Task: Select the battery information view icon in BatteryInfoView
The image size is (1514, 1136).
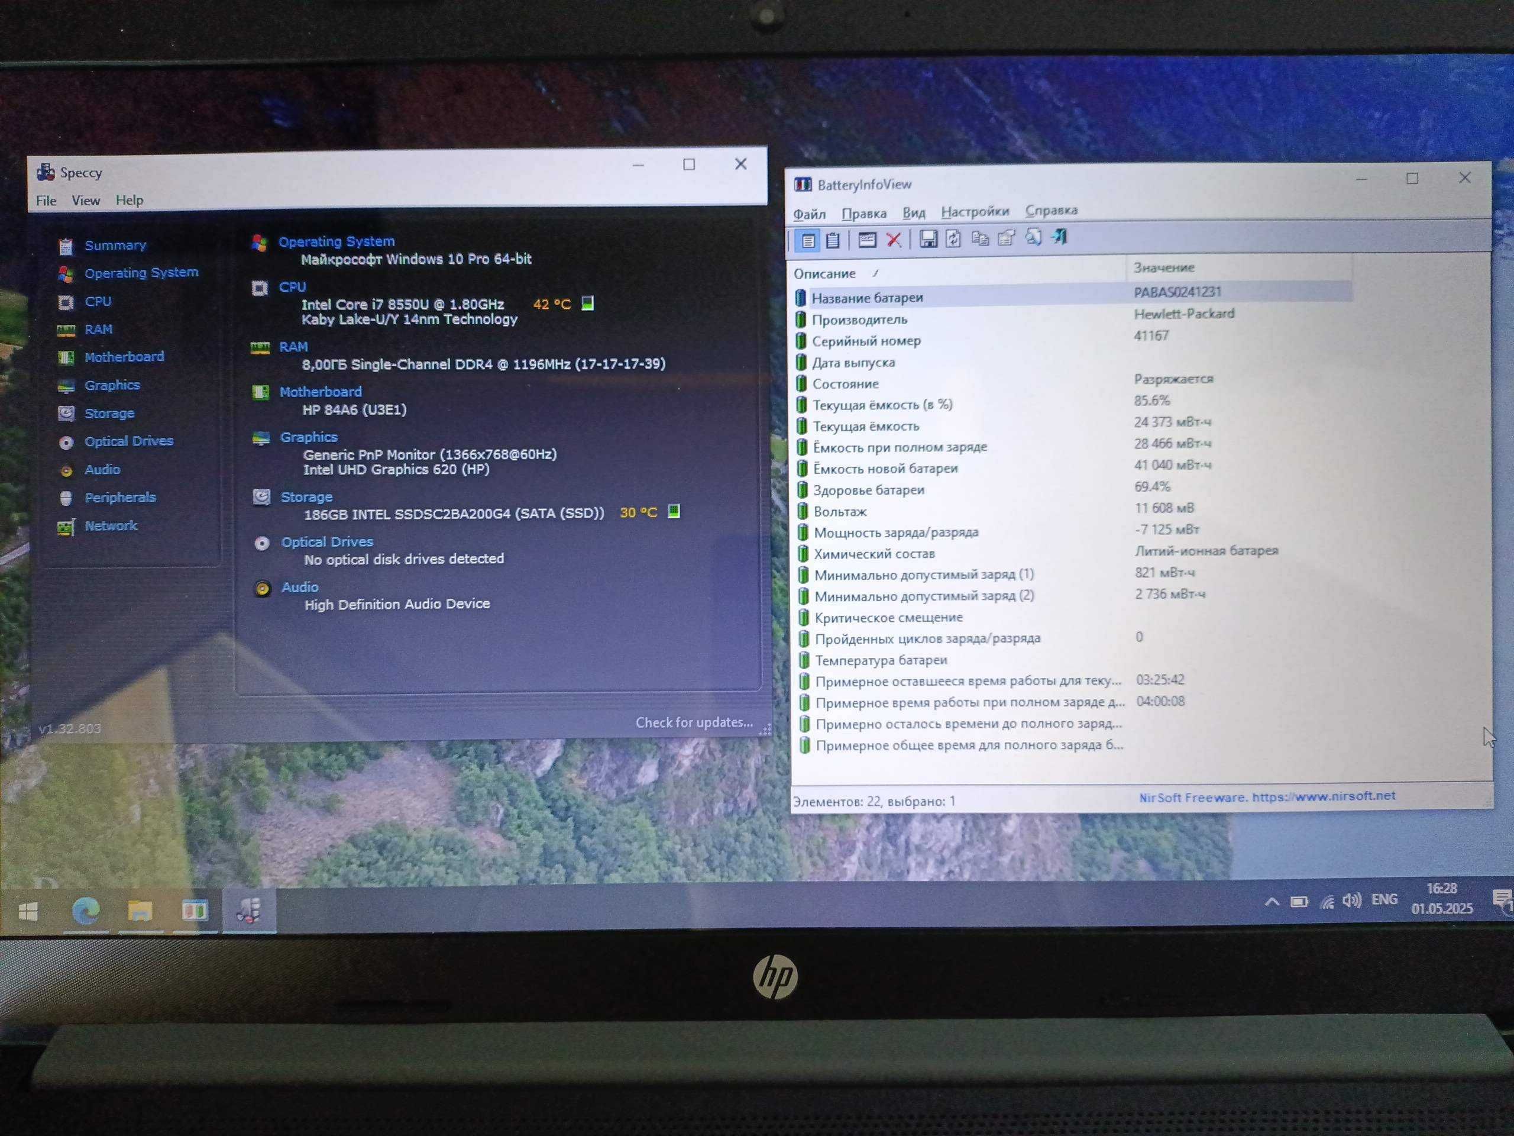Action: pyautogui.click(x=808, y=241)
